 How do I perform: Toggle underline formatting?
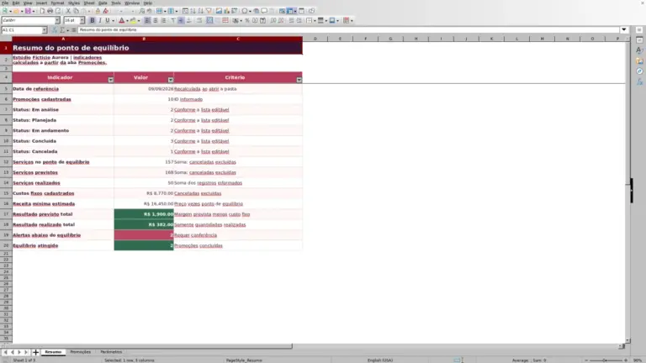tap(108, 20)
